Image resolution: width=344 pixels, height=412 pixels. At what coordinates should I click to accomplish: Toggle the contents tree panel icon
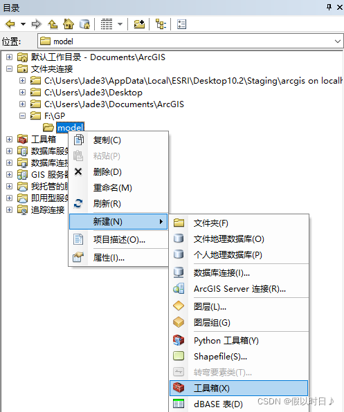[x=161, y=24]
